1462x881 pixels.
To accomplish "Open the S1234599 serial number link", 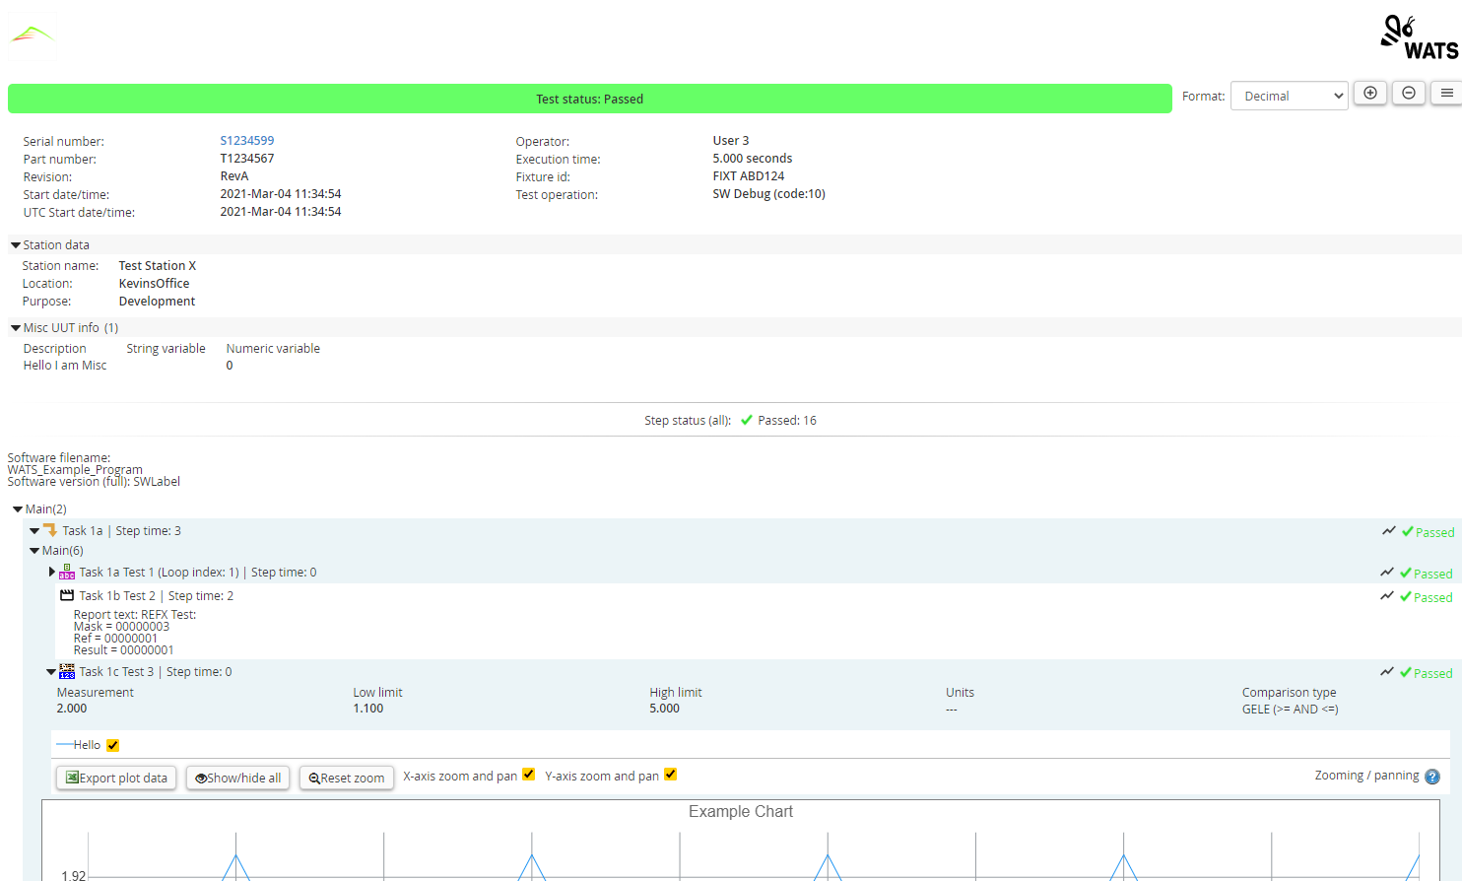I will point(246,140).
